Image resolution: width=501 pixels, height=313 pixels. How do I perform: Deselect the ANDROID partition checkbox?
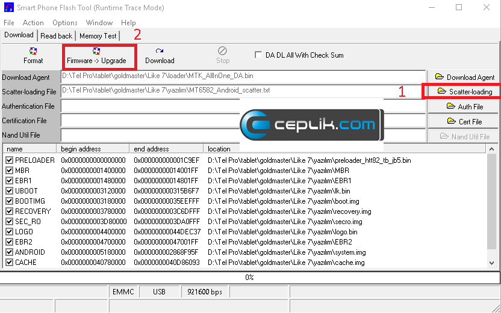[9, 252]
